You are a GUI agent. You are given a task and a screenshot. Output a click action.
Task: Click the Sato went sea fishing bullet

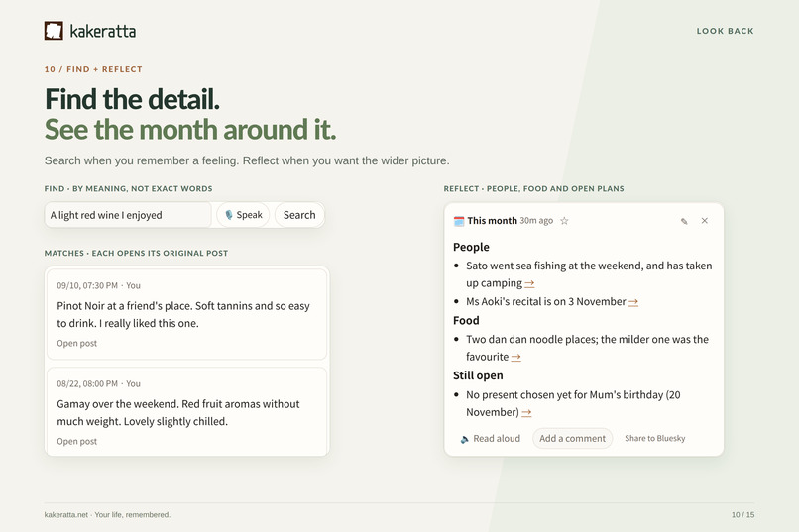click(589, 274)
